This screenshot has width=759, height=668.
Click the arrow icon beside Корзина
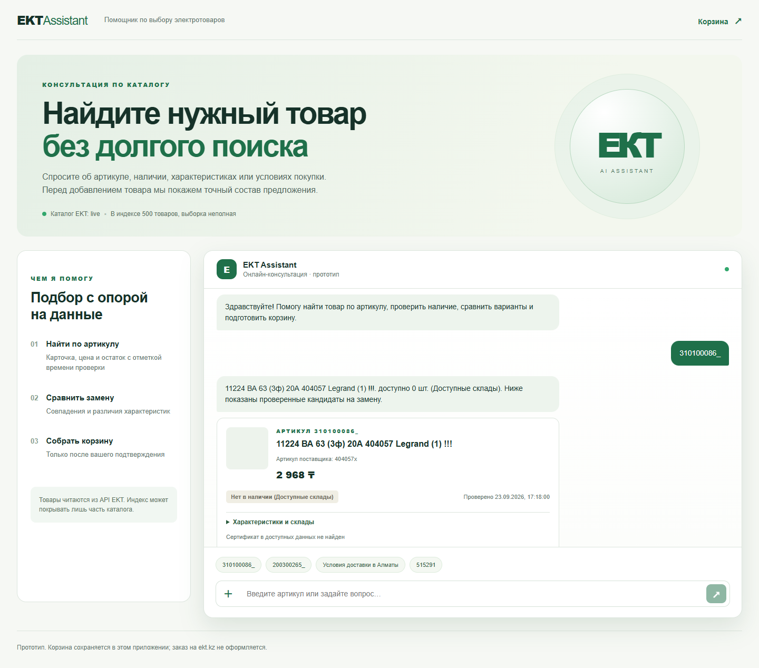coord(738,21)
